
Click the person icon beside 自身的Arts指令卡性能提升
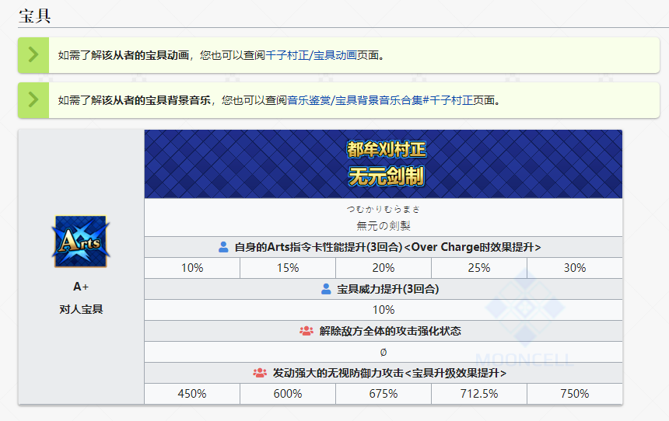[x=224, y=247]
